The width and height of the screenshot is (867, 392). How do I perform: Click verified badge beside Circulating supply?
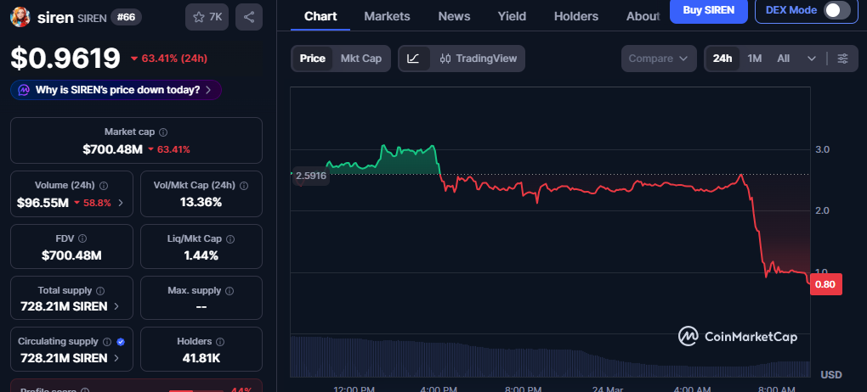(121, 342)
